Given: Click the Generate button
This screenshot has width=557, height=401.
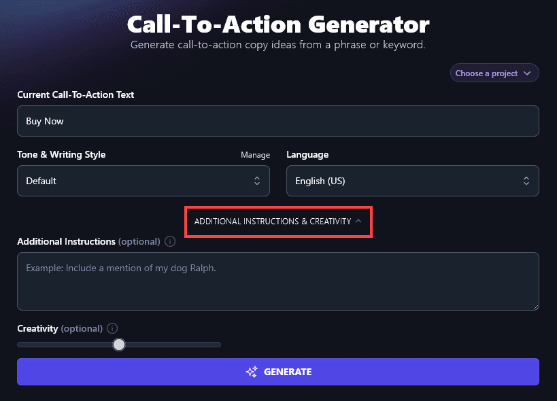Looking at the screenshot, I should coord(278,372).
